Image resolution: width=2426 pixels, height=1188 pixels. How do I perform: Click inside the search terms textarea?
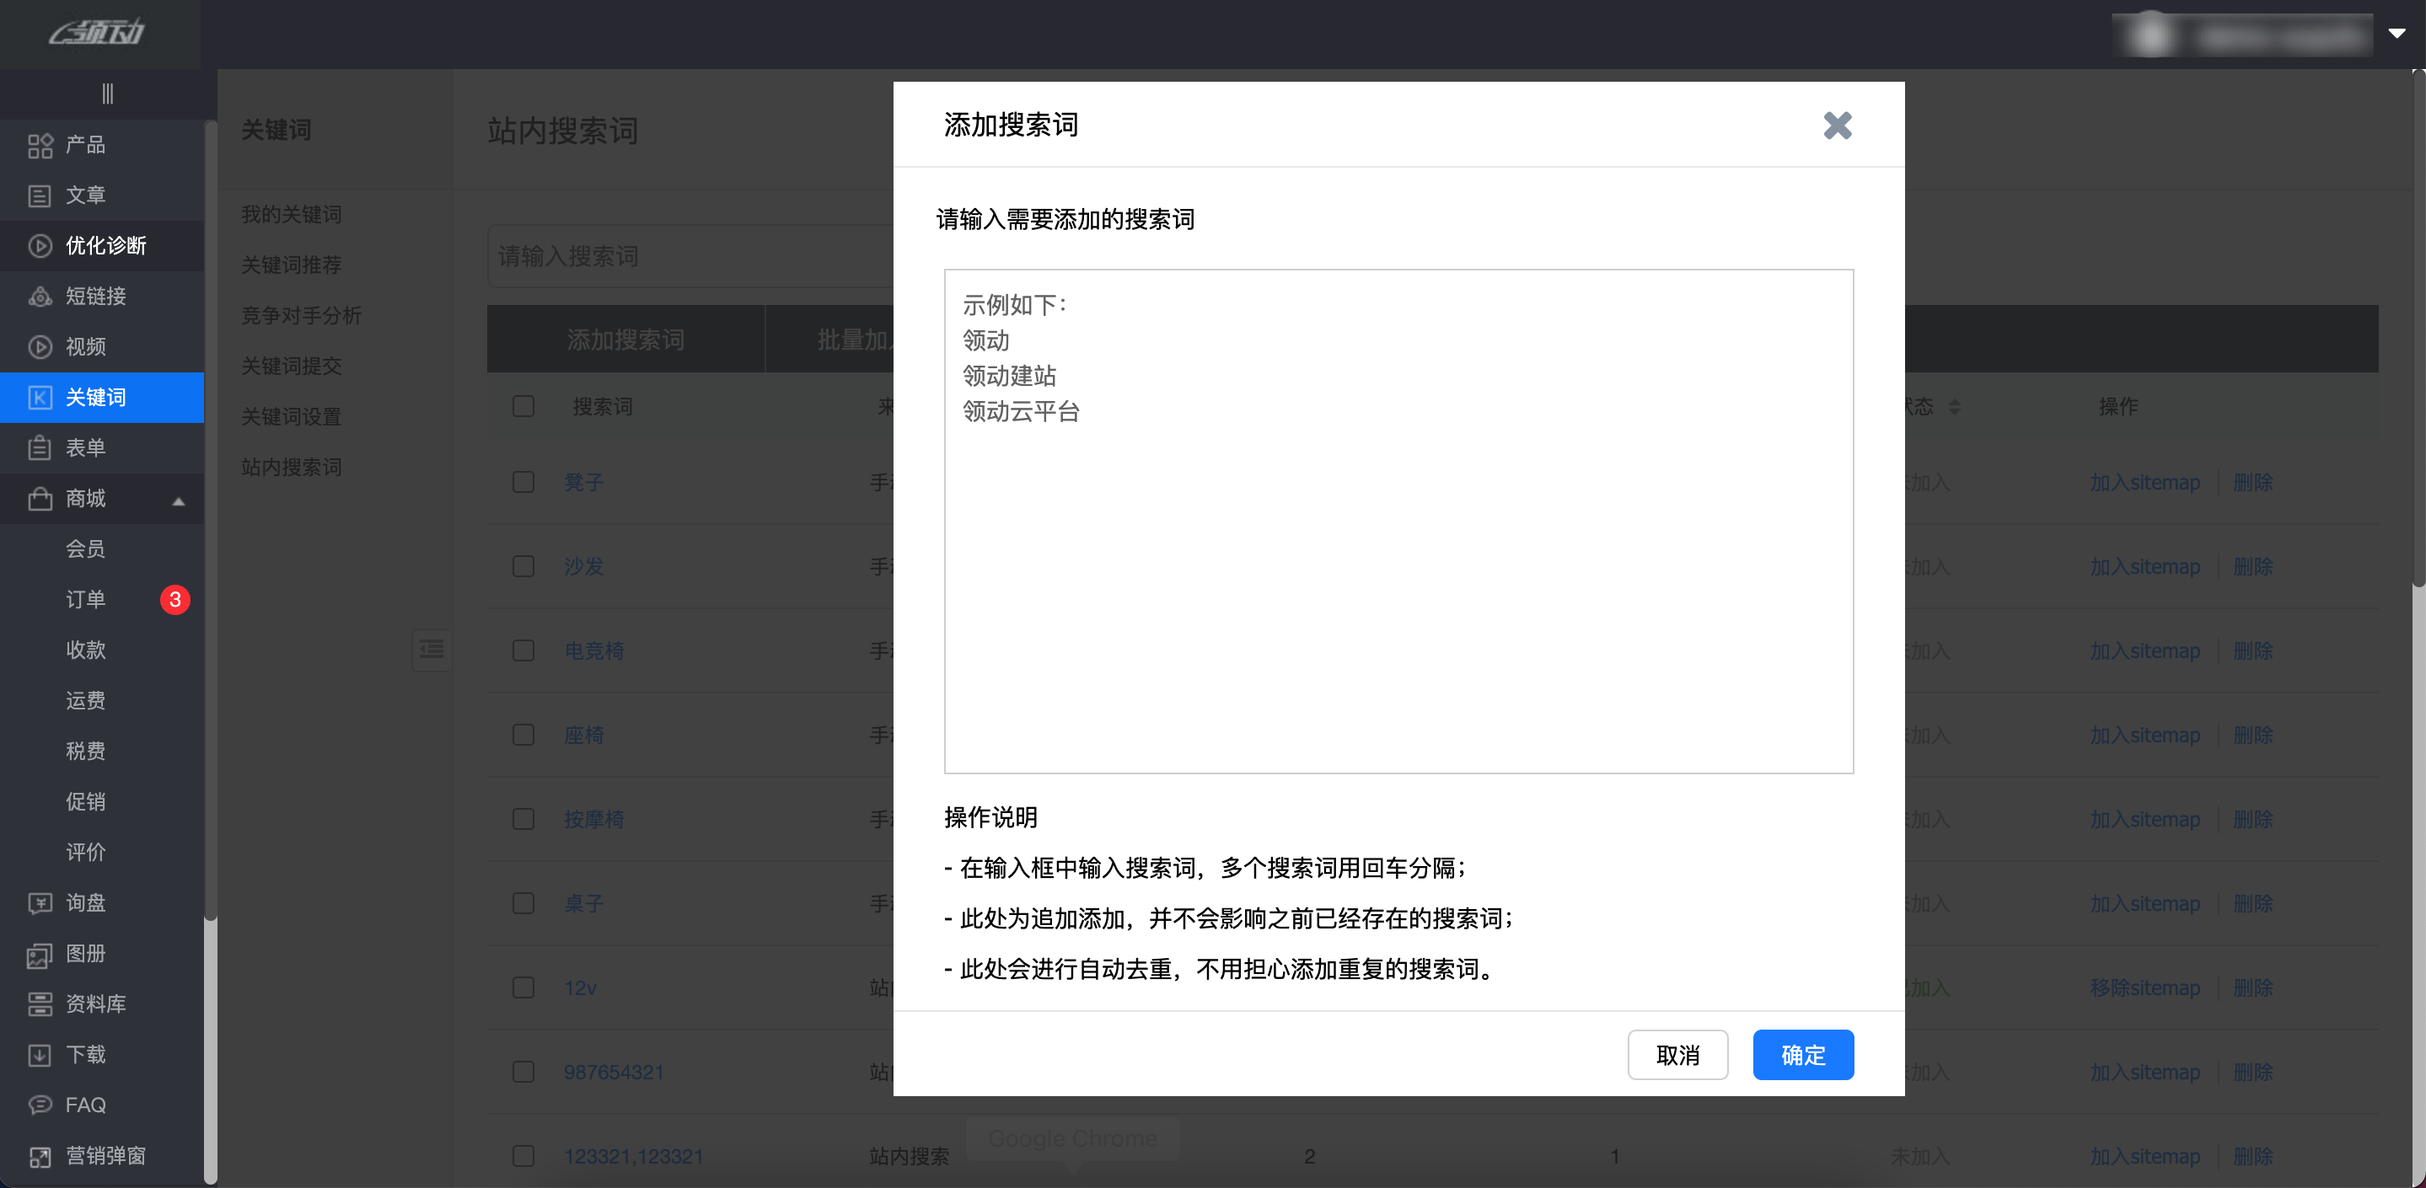1398,565
